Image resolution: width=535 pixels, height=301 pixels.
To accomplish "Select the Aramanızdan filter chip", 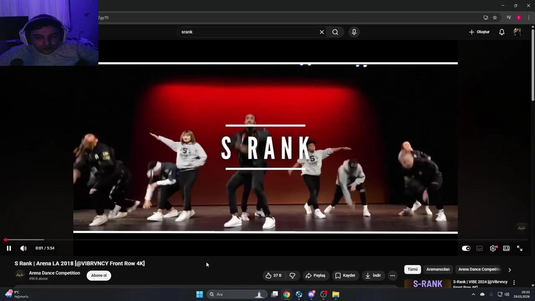I will pos(438,270).
